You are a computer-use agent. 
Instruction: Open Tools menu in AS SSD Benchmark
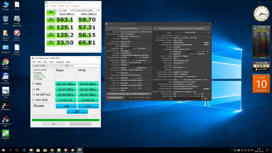click(x=52, y=62)
